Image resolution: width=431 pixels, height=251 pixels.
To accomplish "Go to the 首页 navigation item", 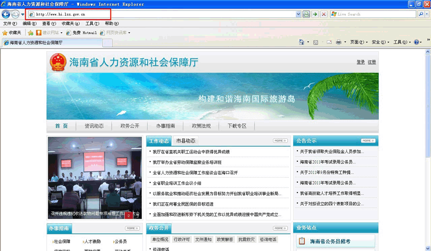I will (62, 126).
